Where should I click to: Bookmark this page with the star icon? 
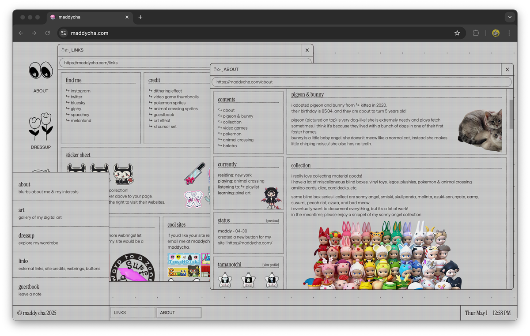[457, 33]
